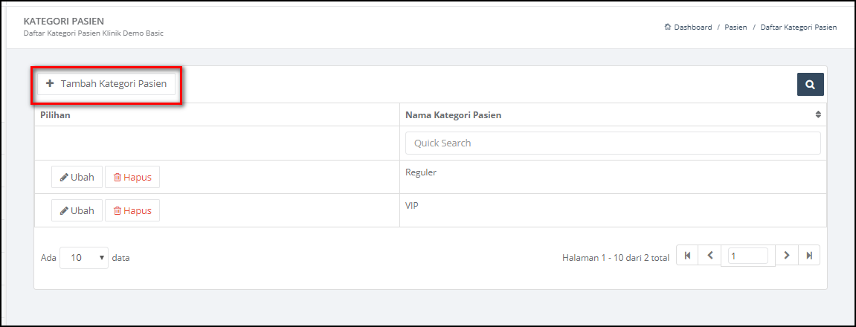Edit the VIP category with Ubah

[77, 210]
